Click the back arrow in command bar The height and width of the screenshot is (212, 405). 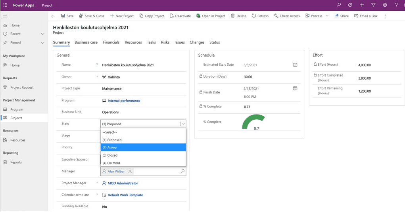pyautogui.click(x=53, y=16)
